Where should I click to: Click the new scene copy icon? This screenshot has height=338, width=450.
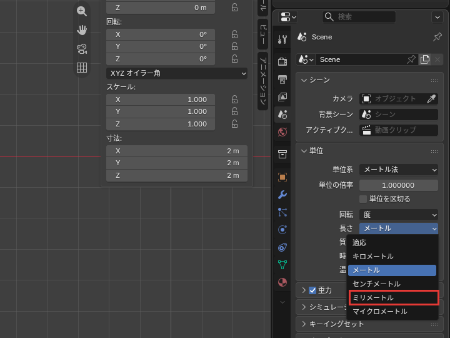[x=425, y=59]
